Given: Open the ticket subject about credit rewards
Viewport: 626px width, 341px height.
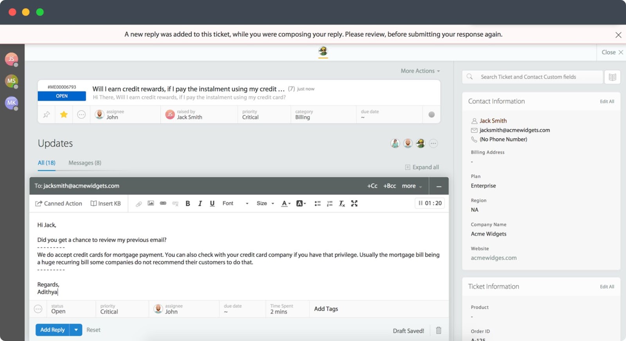Looking at the screenshot, I should (188, 89).
